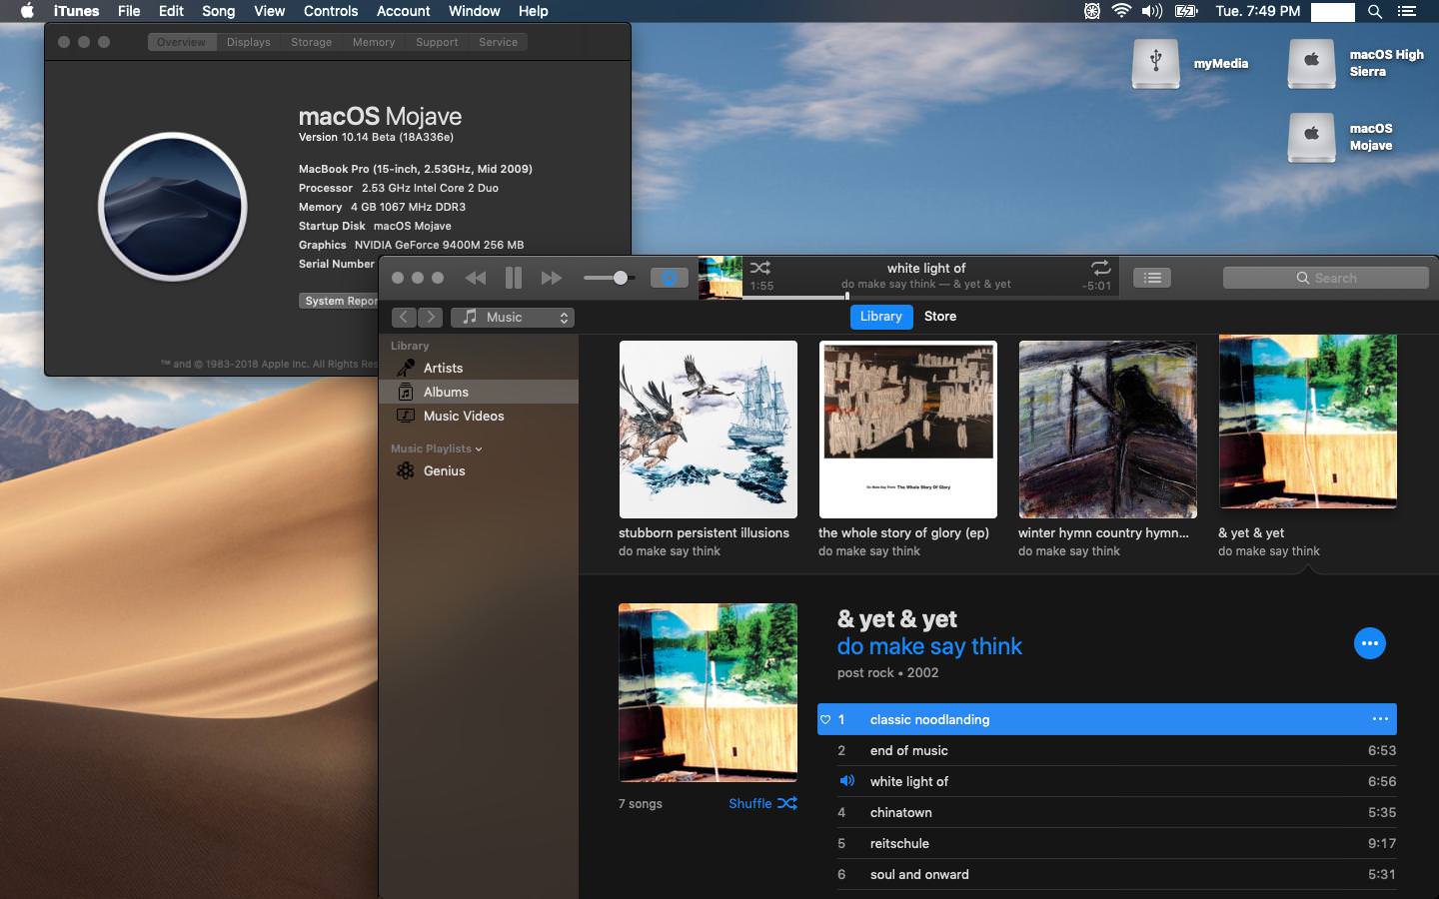This screenshot has height=899, width=1439.
Task: Click the now playing album artwork thumbnail
Action: point(719,278)
